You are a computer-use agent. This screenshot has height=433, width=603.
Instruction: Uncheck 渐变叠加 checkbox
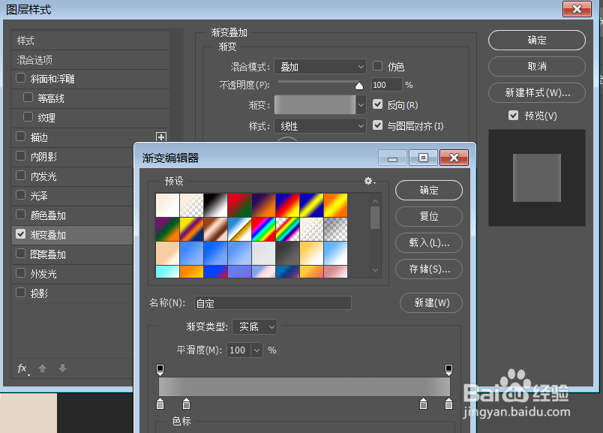[20, 234]
